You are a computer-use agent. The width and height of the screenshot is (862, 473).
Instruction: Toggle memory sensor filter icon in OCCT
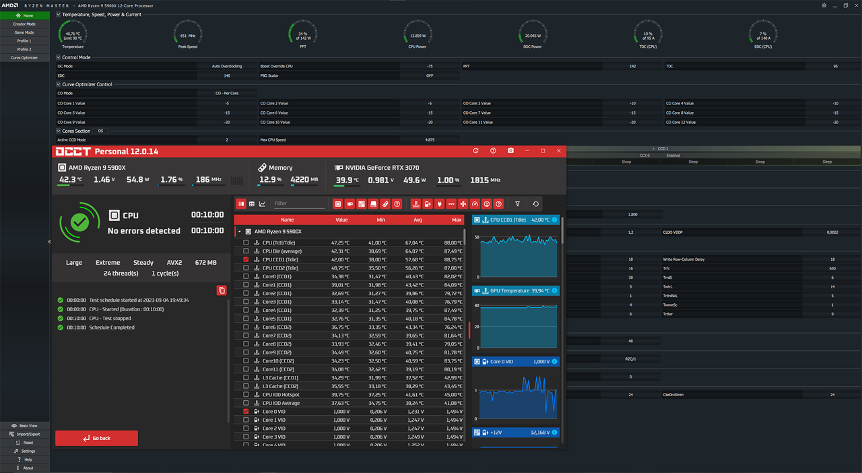click(385, 203)
